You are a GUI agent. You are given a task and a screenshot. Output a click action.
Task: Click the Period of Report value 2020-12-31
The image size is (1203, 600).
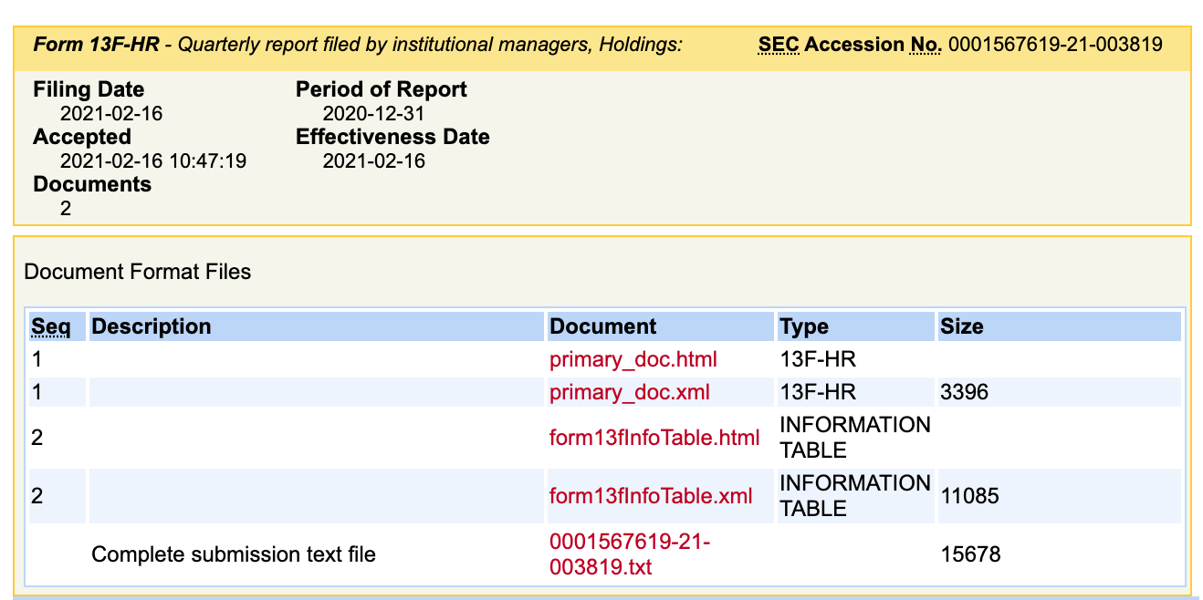(373, 114)
